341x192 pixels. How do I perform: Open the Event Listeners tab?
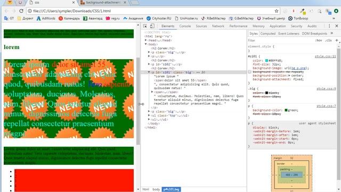point(289,34)
